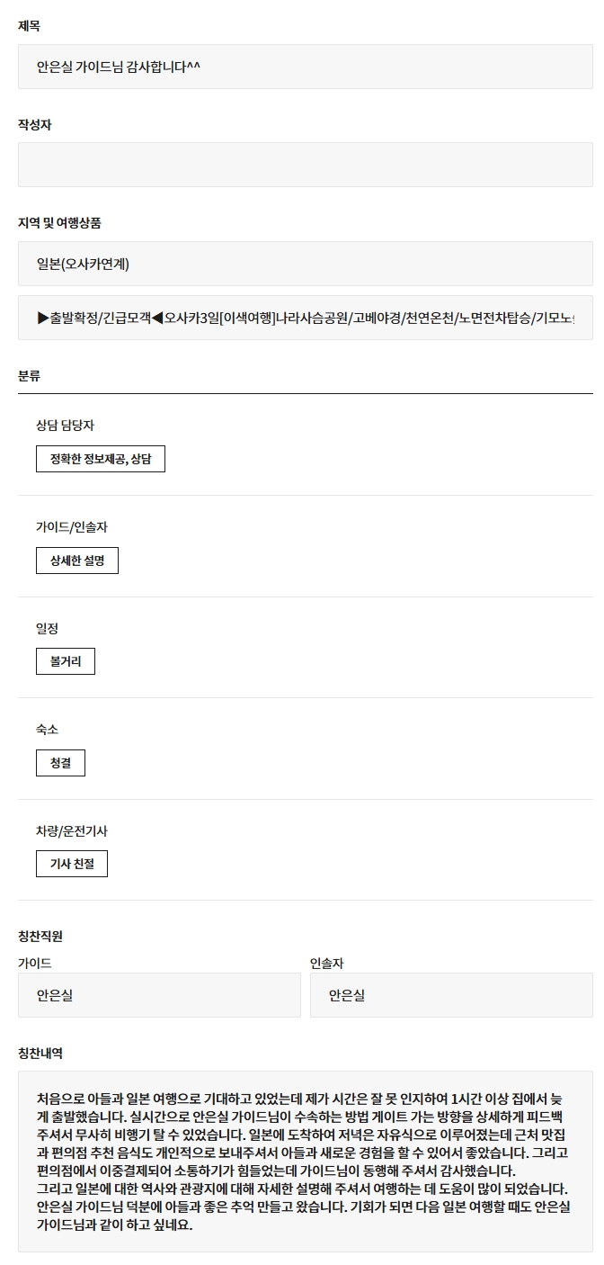Click the 차량/운전기사 category label
604x1265 pixels.
pos(72,831)
